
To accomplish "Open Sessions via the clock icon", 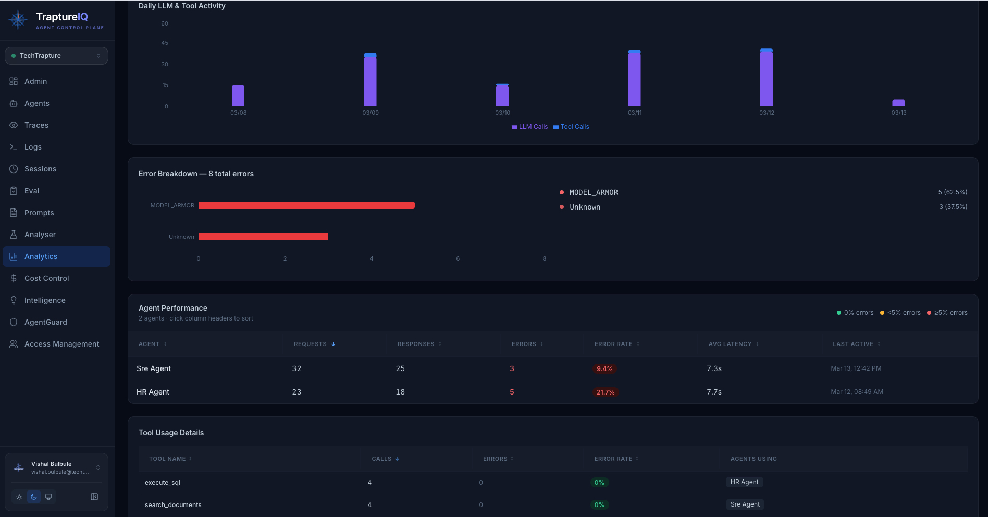I will [14, 169].
